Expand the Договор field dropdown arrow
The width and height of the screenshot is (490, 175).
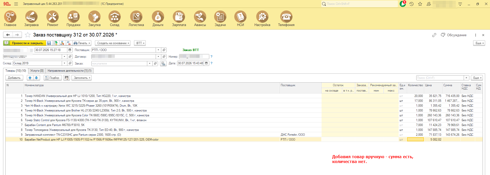pyautogui.click(x=158, y=57)
